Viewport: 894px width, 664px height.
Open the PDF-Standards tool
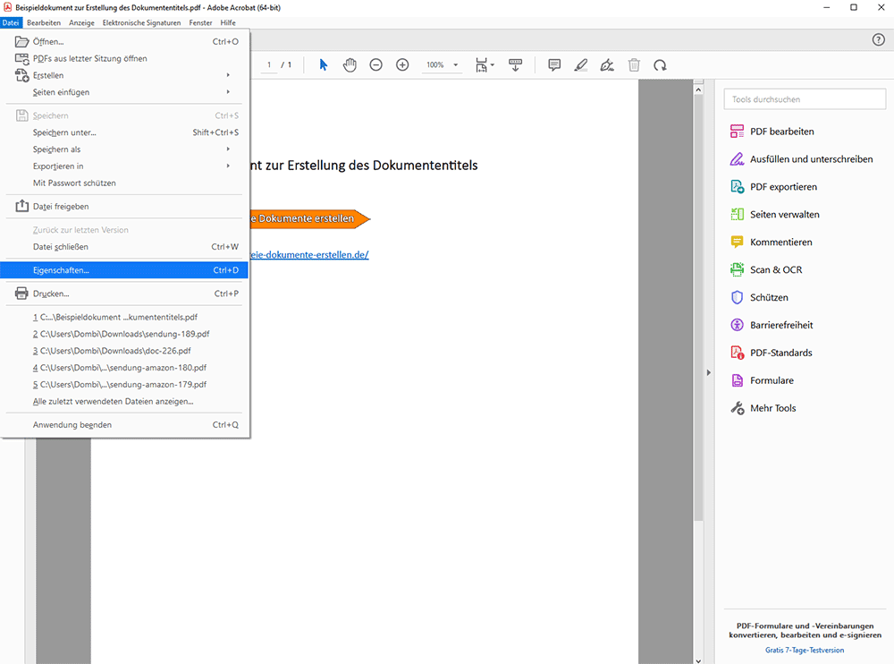click(x=771, y=353)
